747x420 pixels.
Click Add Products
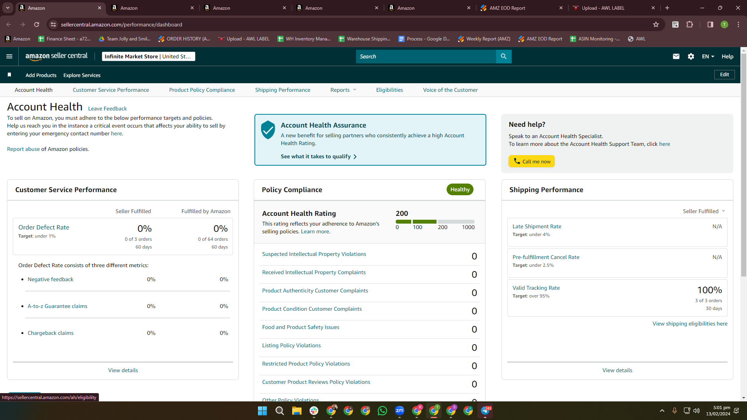tap(41, 75)
